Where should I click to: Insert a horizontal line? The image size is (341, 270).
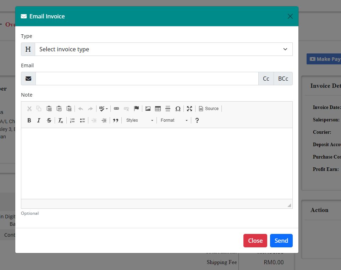pos(168,109)
